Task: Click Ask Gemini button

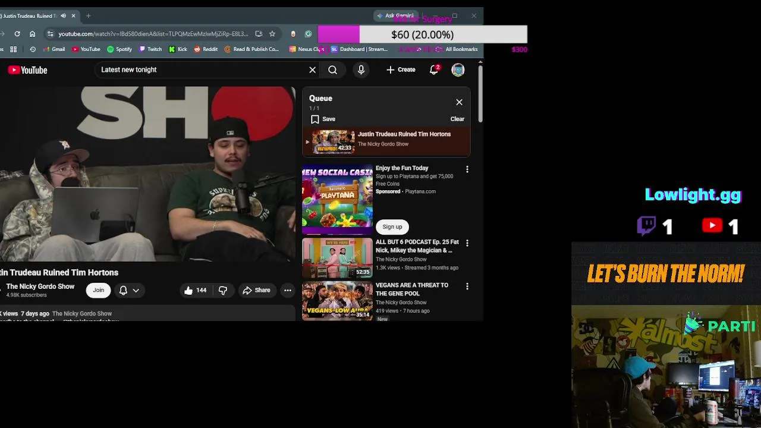Action: 395,16
